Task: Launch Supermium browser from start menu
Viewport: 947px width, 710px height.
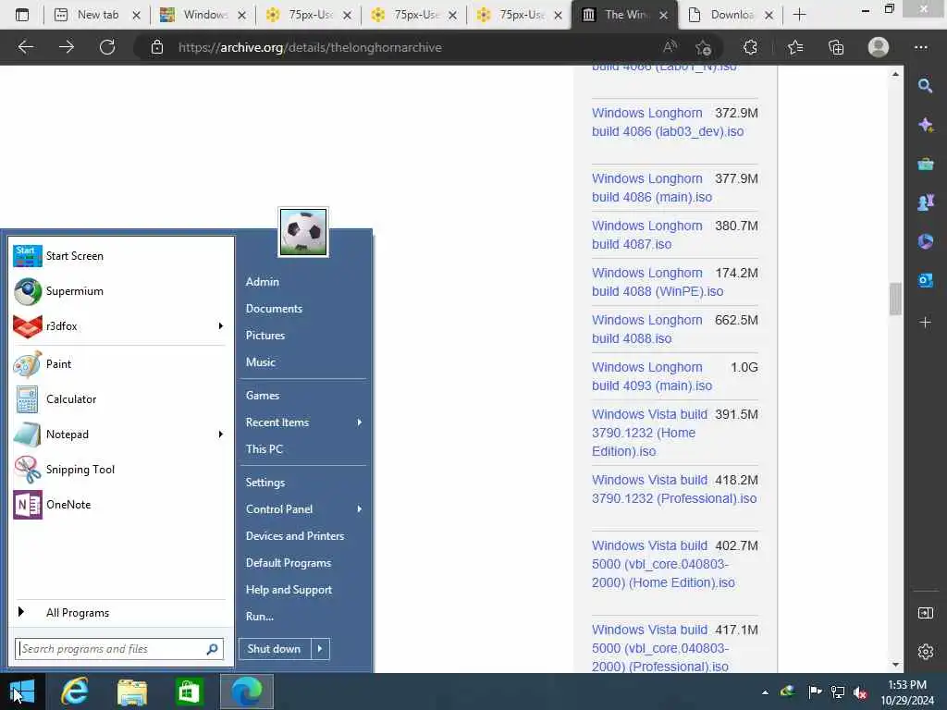Action: coord(119,291)
